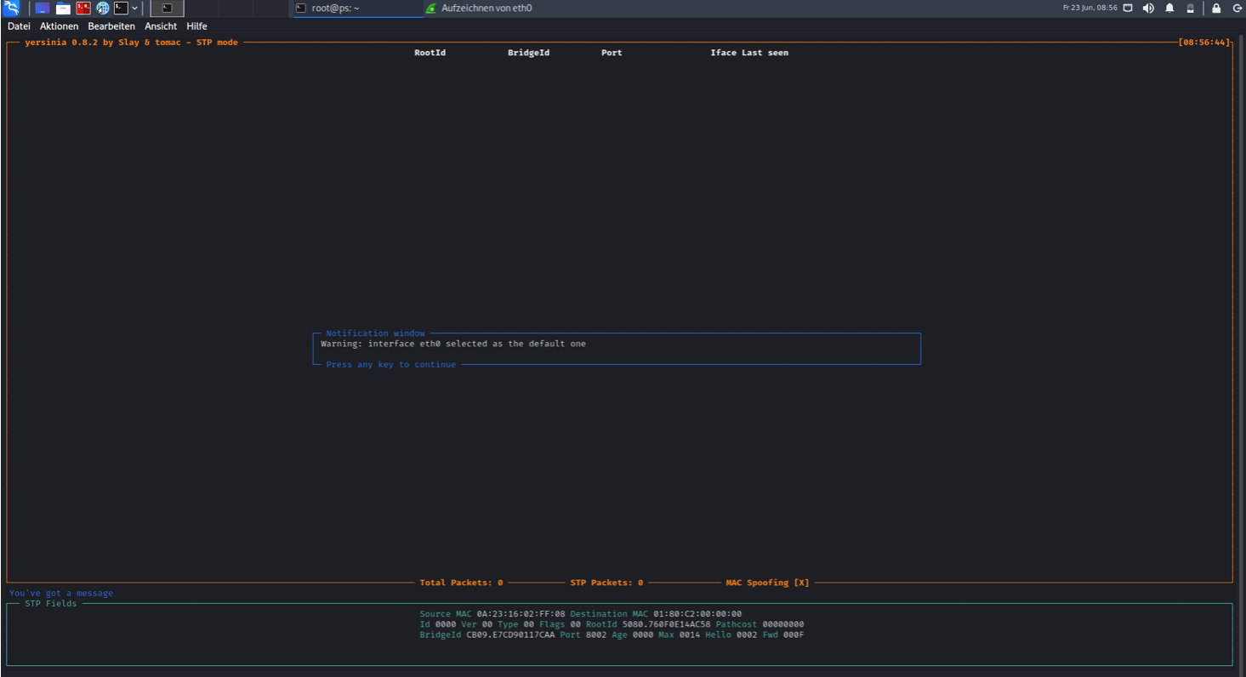The image size is (1246, 677).
Task: Select Destination MAC value 01:80:C2:00:00:00
Action: pyautogui.click(x=697, y=614)
